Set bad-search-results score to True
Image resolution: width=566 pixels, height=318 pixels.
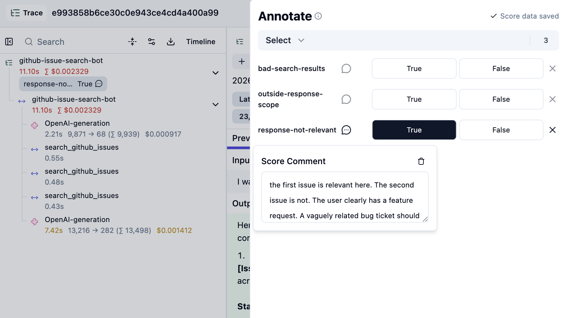click(414, 68)
